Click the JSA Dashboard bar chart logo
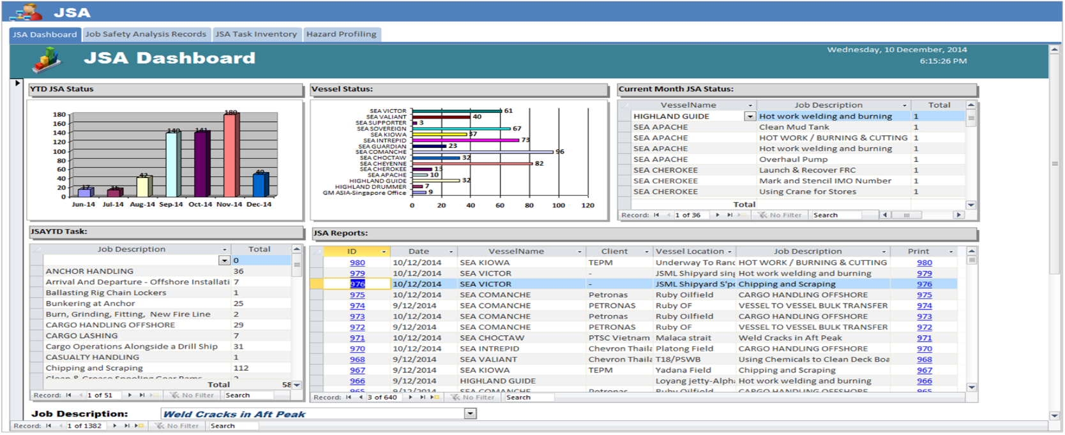Viewport: 1065px width, 435px height. pyautogui.click(x=48, y=61)
